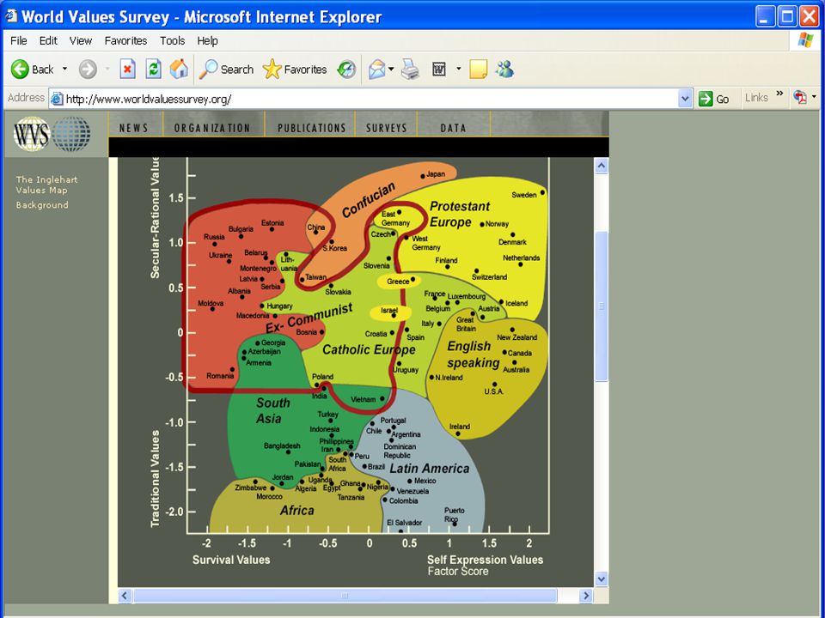This screenshot has height=618, width=825.
Task: Click the address bar URL field
Action: (x=370, y=99)
